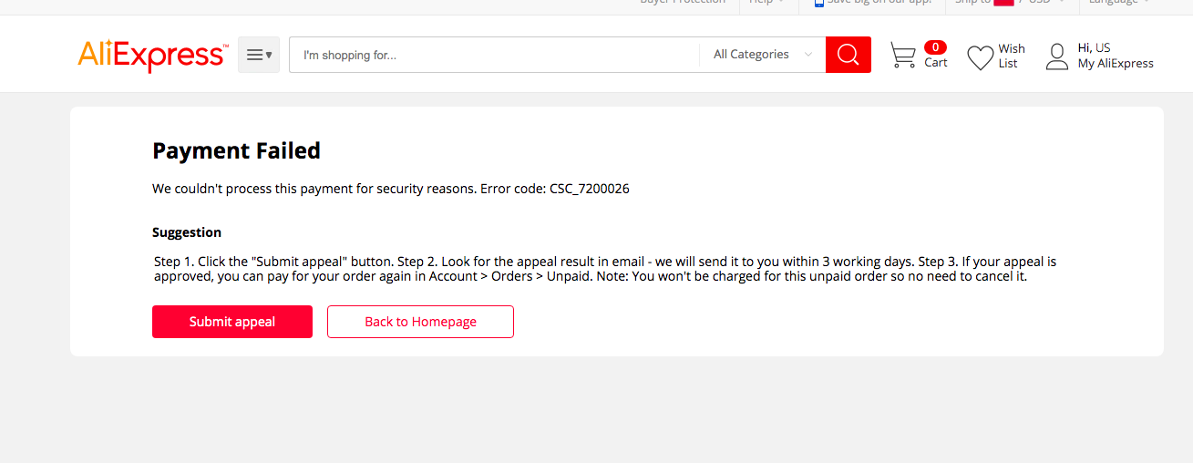The width and height of the screenshot is (1193, 463).
Task: Click the Back to Homepage button
Action: (x=420, y=322)
